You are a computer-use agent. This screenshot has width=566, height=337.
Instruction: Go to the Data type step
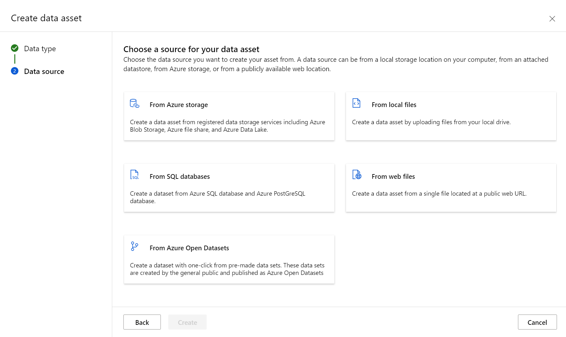[40, 49]
